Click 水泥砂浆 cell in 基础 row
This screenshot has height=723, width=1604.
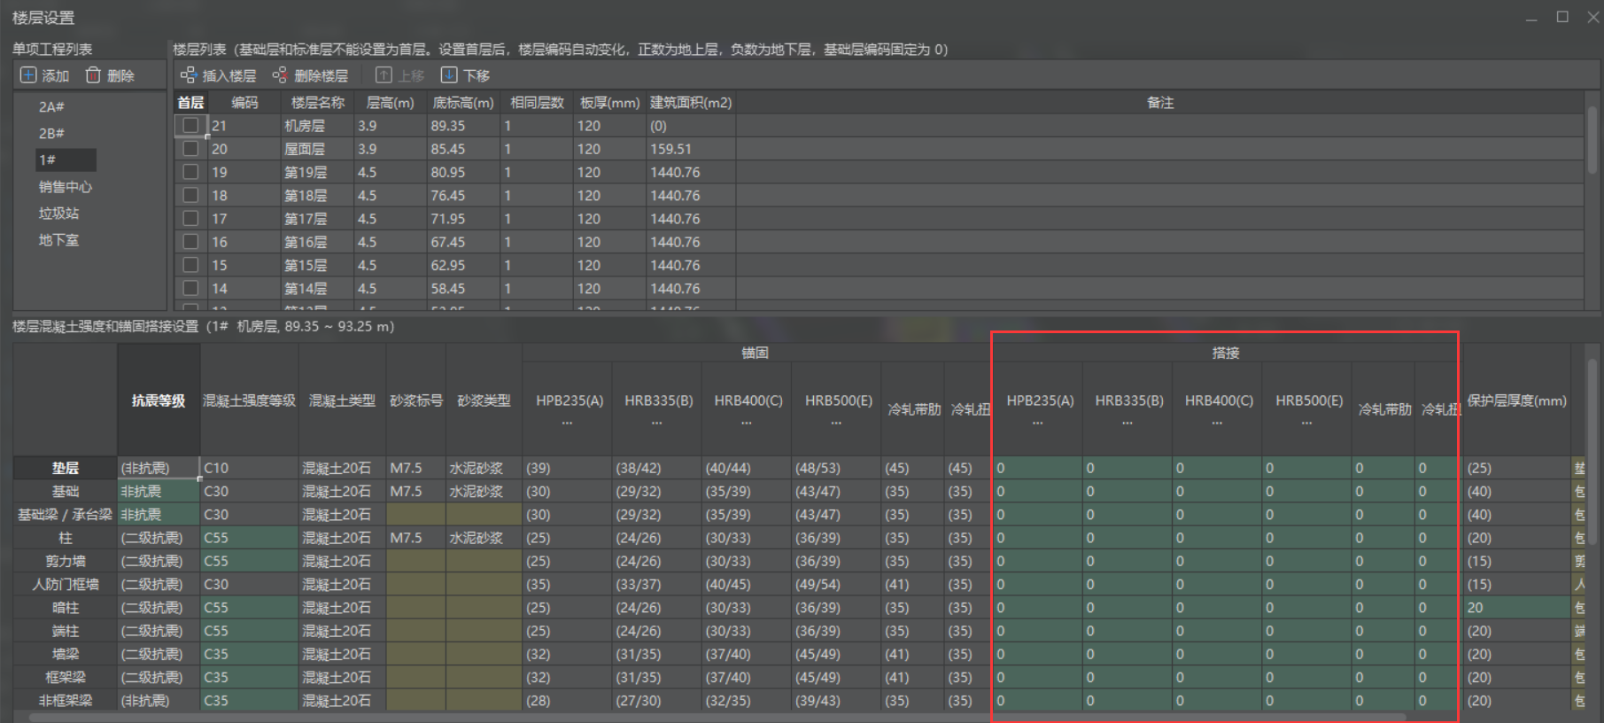click(484, 491)
